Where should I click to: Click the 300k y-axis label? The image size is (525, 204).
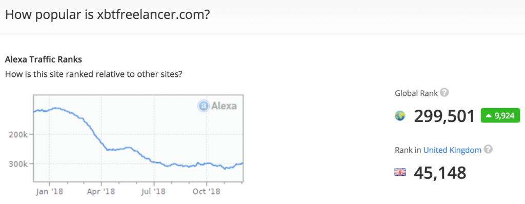19,164
